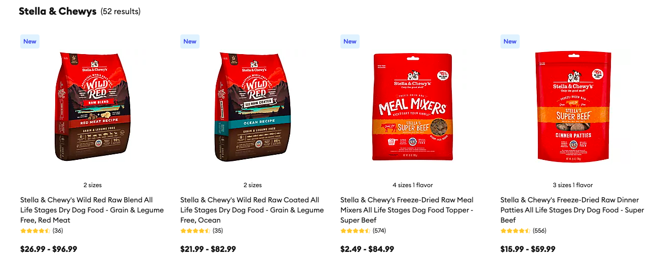Click the $2.49 - $84.99 price range
Image resolution: width=660 pixels, height=258 pixels.
point(367,249)
